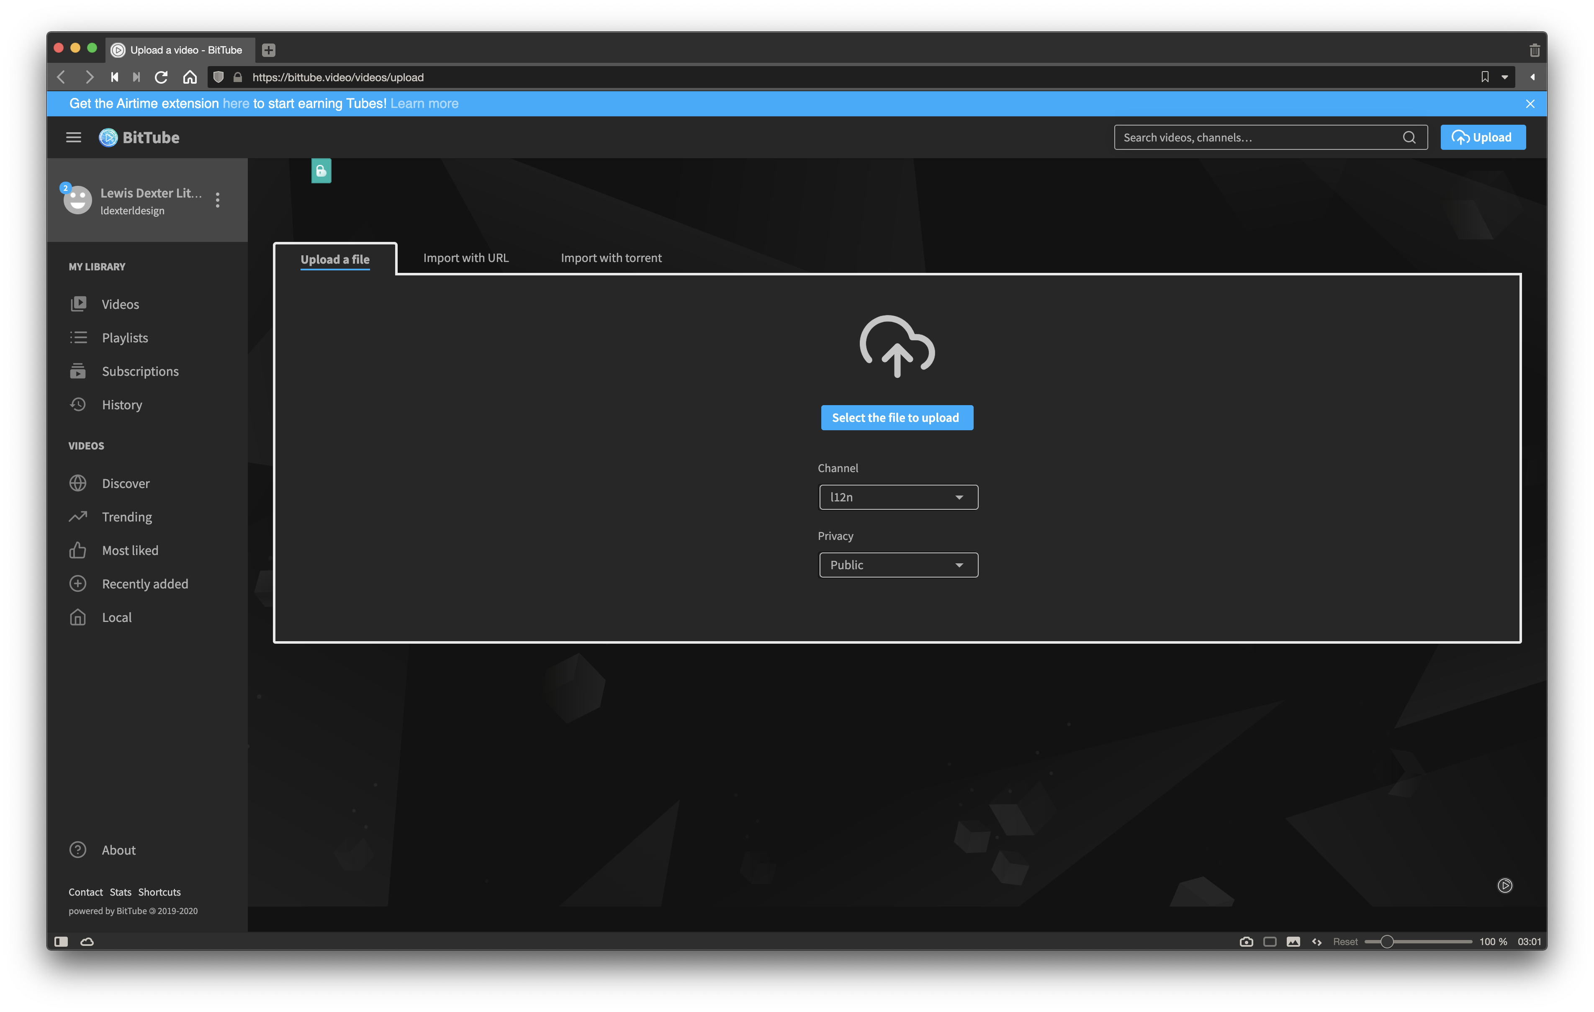The height and width of the screenshot is (1012, 1594).
Task: Open Recently added videos
Action: 144,583
